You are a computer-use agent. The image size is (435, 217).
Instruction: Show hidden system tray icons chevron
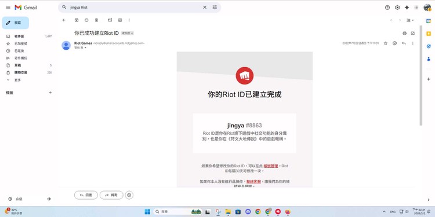point(384,212)
